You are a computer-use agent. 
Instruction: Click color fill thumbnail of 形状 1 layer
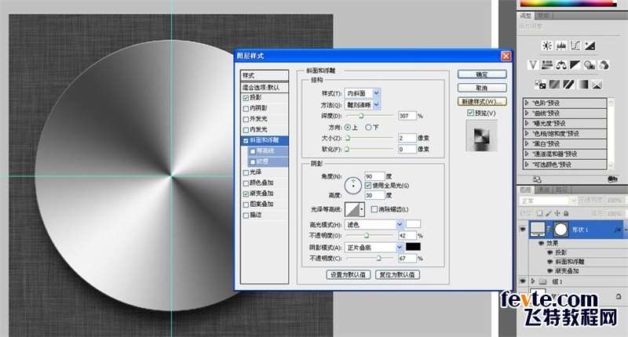point(538,230)
